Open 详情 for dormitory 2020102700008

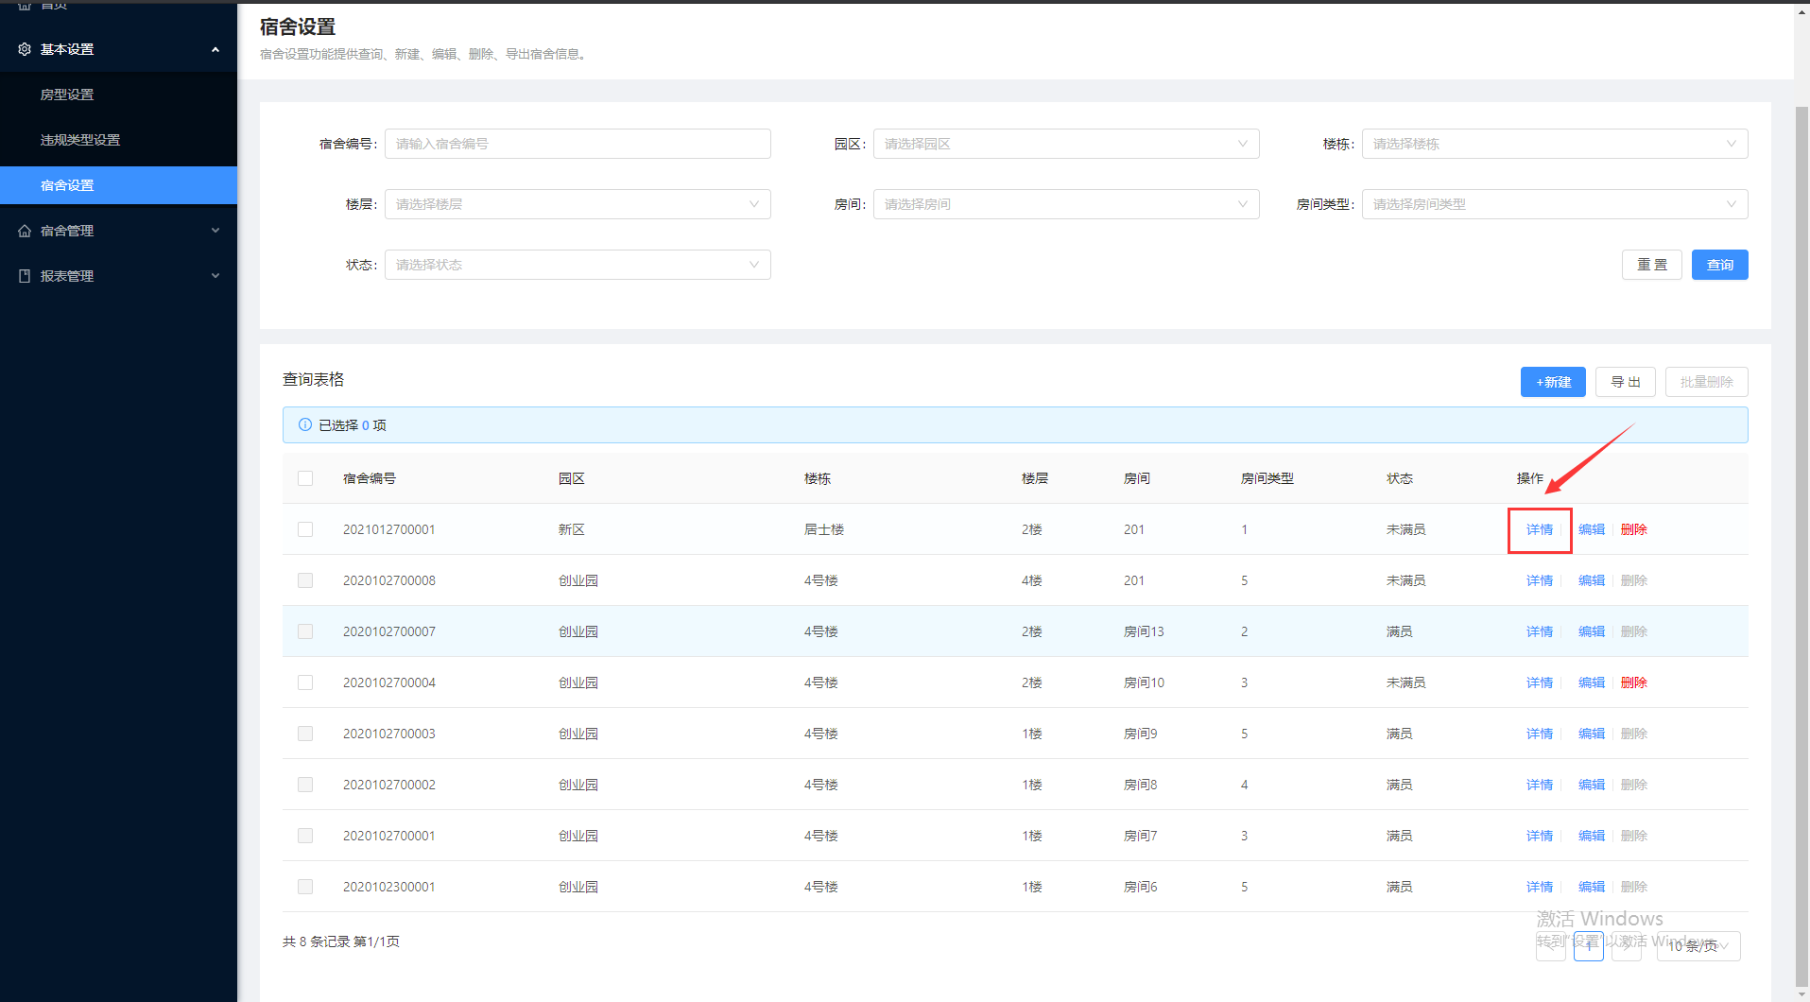(x=1540, y=580)
